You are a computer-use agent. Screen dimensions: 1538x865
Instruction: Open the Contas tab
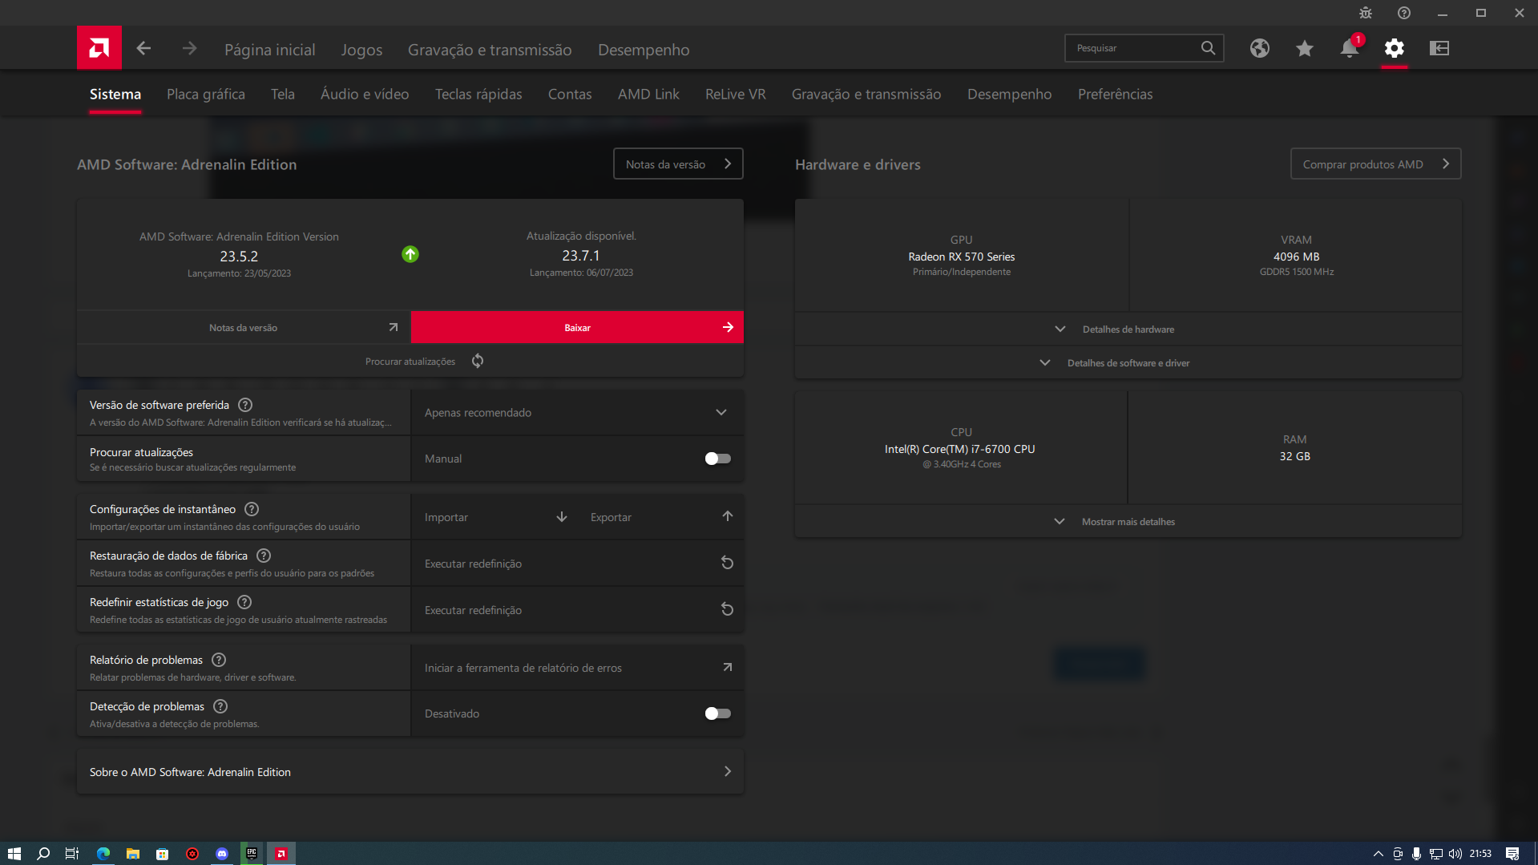(x=570, y=94)
